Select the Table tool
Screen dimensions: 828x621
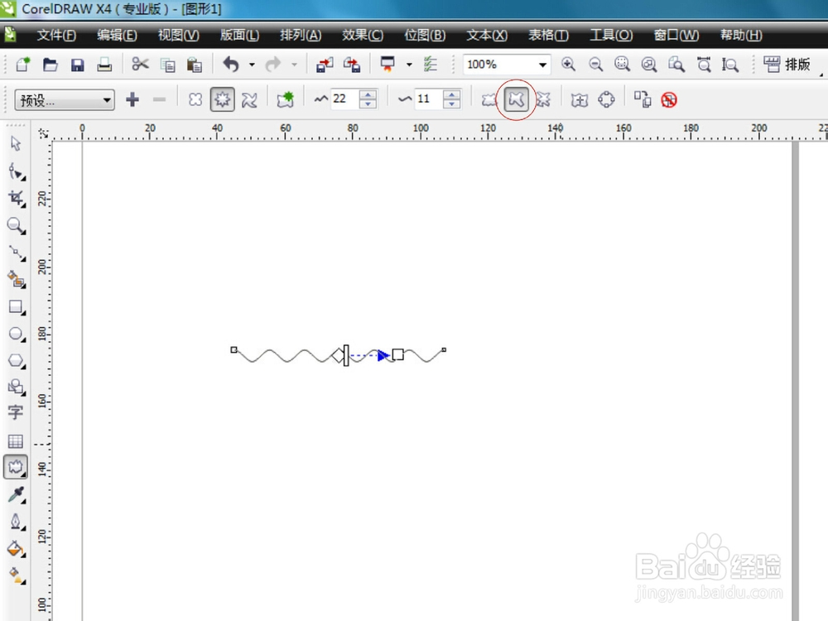point(15,441)
